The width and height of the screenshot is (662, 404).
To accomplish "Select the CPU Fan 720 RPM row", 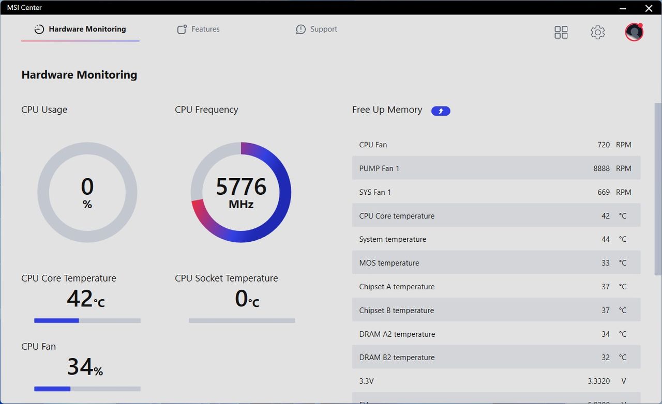I will 496,145.
